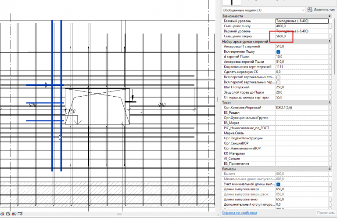Click the temporary view properties icon in view bar
This screenshot has height=218, width=337.
click(x=8, y=214)
